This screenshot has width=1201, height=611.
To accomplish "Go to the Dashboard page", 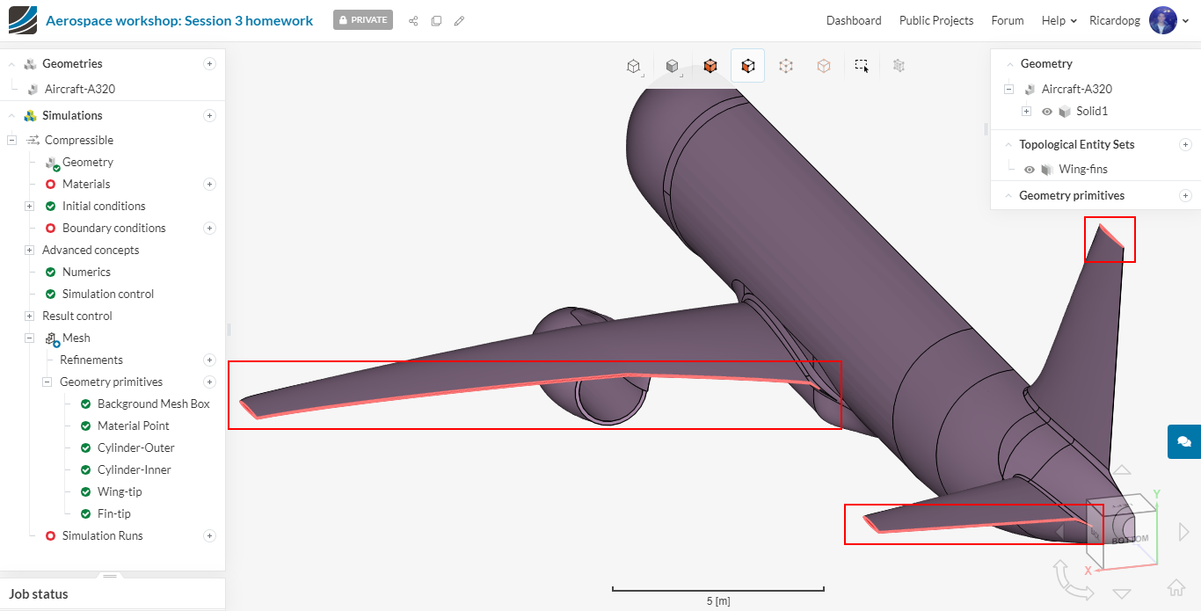I will [x=853, y=20].
